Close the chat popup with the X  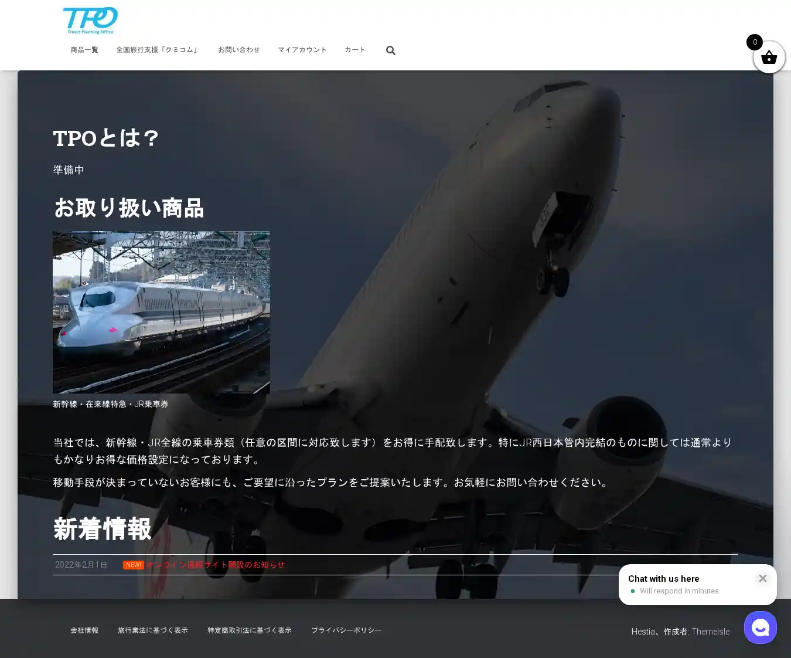[x=762, y=578]
